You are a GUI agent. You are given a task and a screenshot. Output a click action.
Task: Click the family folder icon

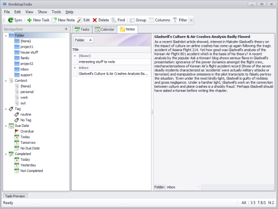coord(17,58)
